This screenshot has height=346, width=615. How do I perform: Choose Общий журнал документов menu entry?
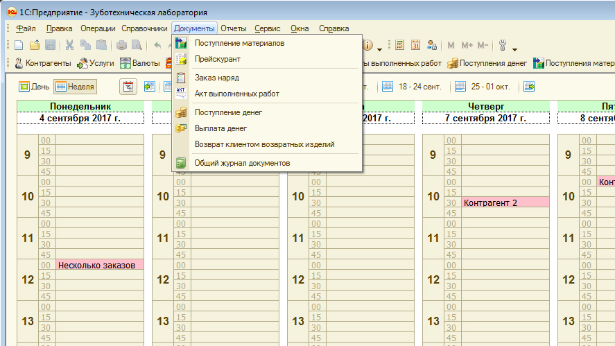tap(241, 163)
